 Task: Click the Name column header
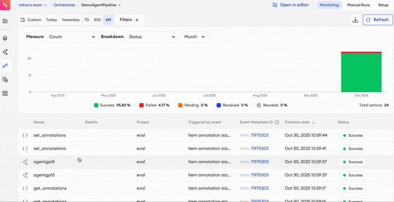39,122
